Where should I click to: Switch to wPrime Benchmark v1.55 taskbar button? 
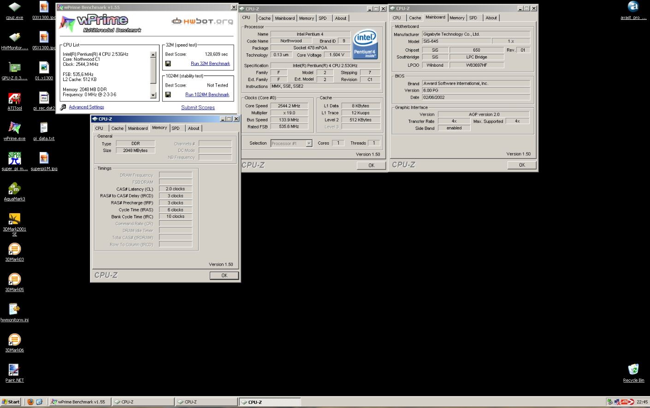point(80,402)
